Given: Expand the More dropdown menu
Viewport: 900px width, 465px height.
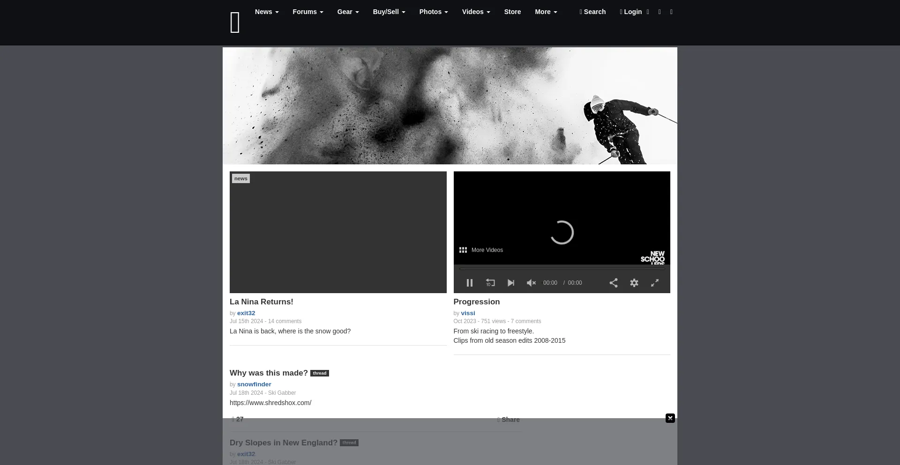Looking at the screenshot, I should point(546,12).
